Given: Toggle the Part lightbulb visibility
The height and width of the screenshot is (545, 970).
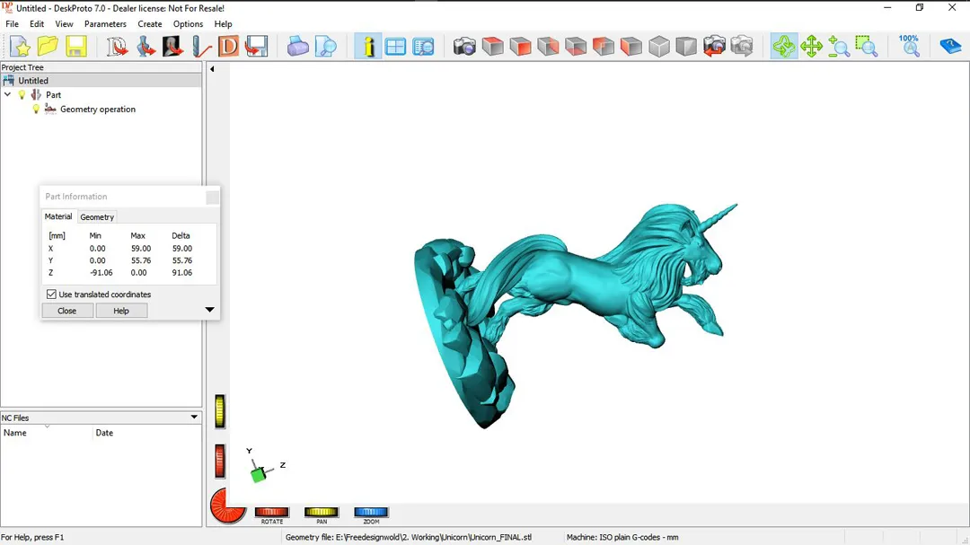Looking at the screenshot, I should coord(22,94).
